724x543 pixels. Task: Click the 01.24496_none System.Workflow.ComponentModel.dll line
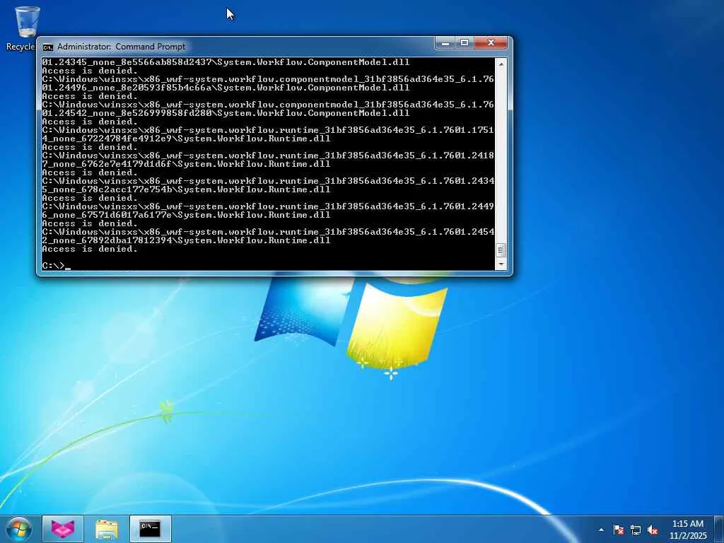(226, 88)
